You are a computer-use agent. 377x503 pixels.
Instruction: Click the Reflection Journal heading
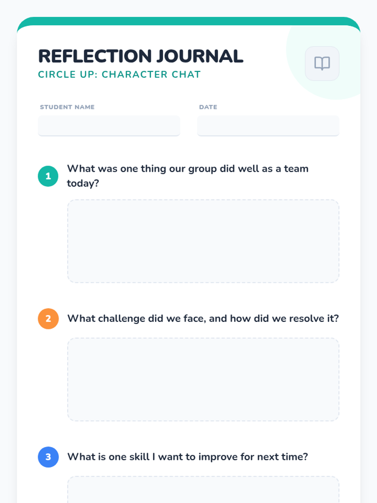[140, 56]
